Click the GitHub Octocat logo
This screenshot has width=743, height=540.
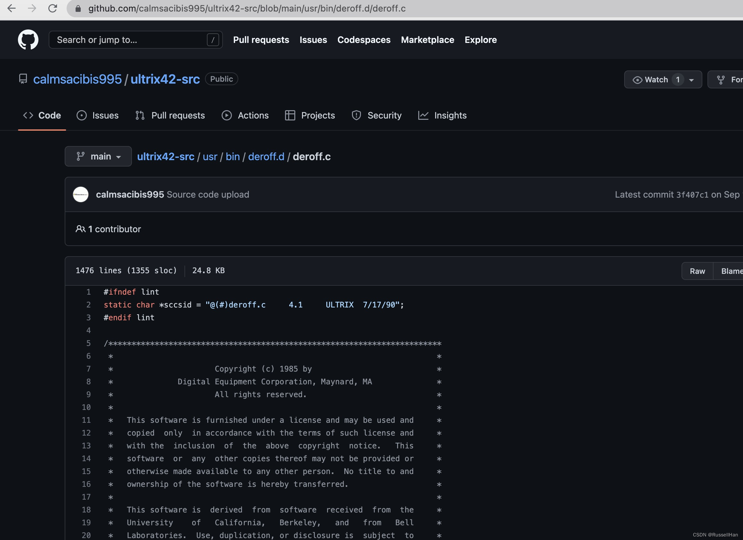[x=28, y=40]
